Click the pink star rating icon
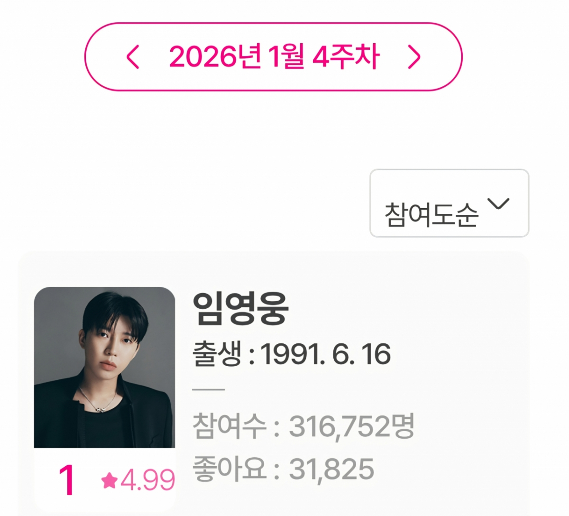Viewport: 569px width, 516px height. click(110, 480)
